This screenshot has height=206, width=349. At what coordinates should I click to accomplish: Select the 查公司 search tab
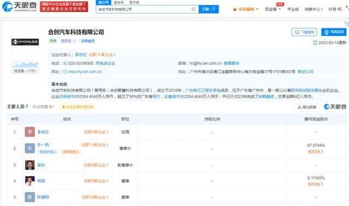104,2
